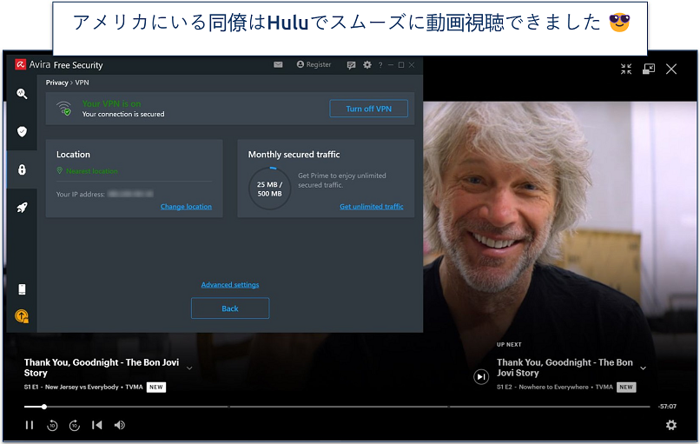
Task: Click Register in Avira title bar
Action: pyautogui.click(x=314, y=64)
